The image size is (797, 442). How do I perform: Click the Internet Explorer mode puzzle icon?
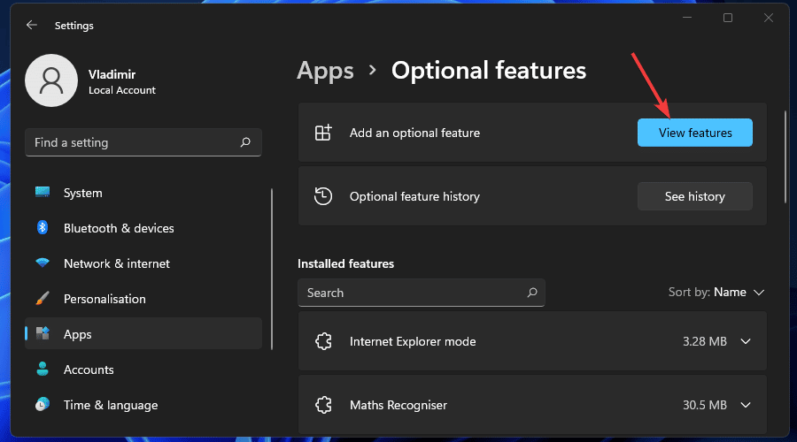coord(323,341)
